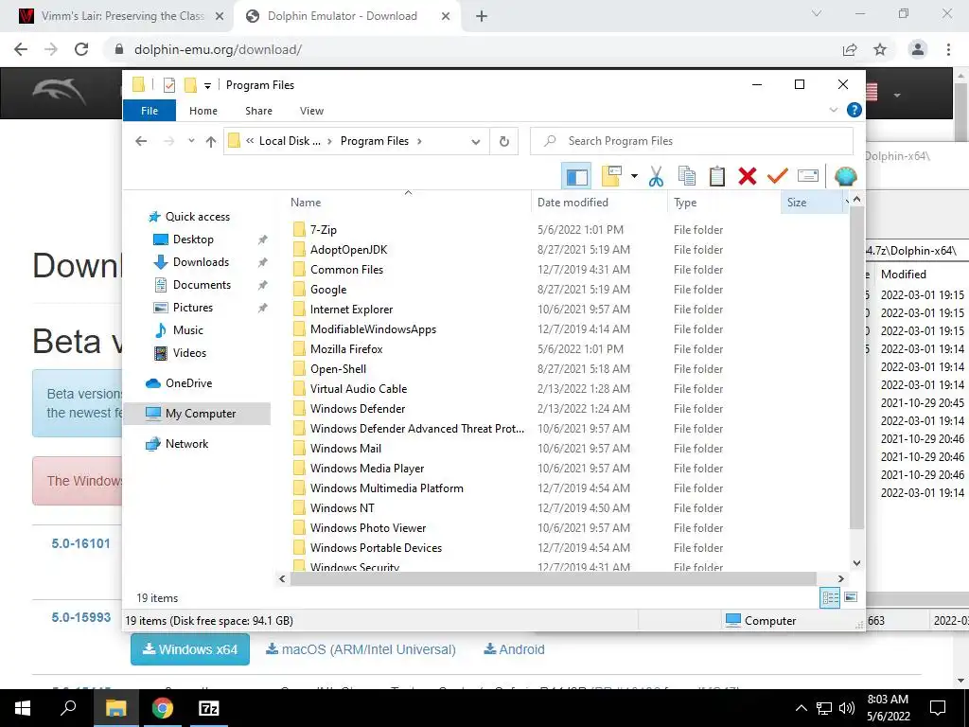Select Desktop in the navigation pane

click(x=193, y=239)
